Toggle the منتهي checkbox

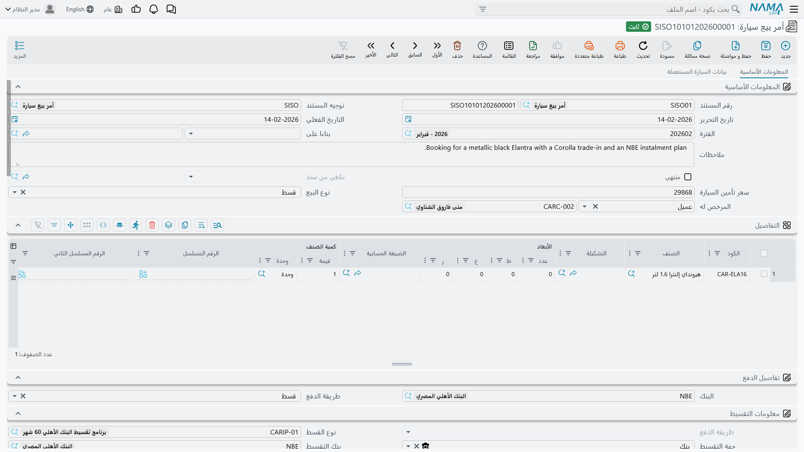coord(688,177)
